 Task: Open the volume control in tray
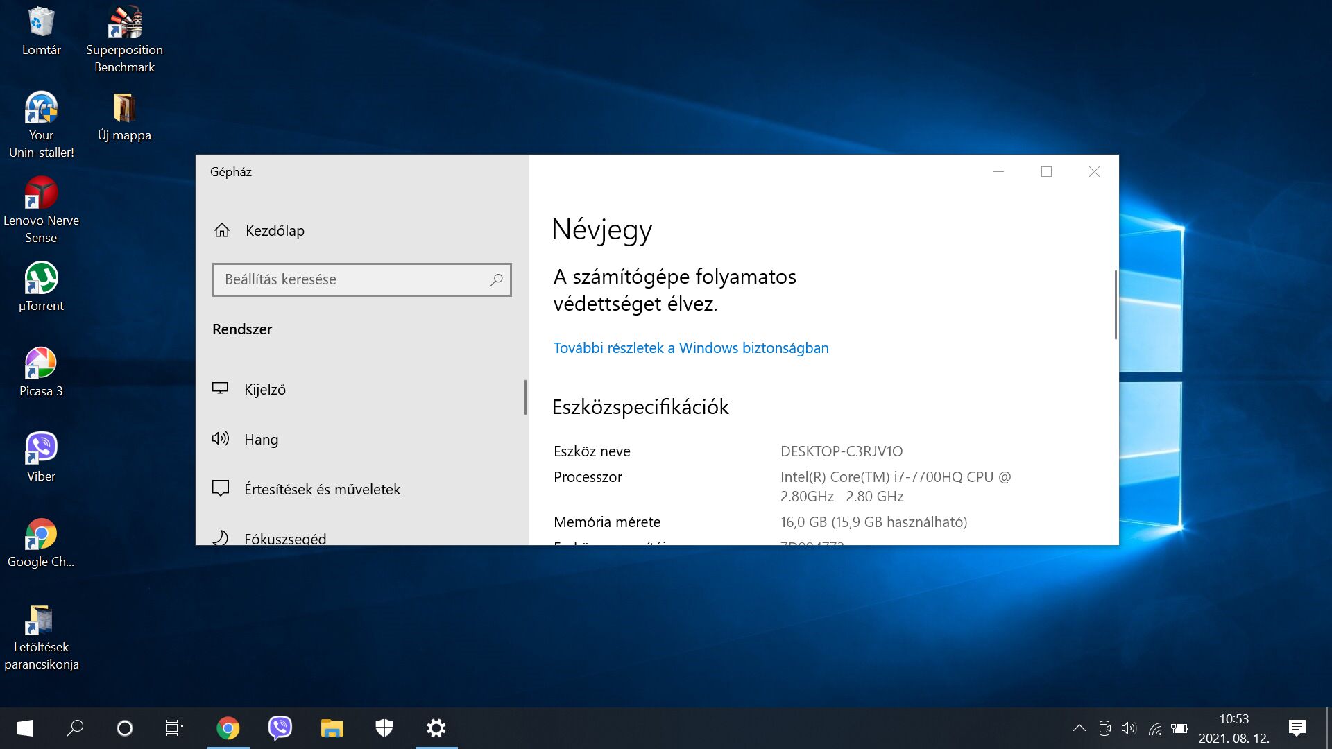point(1129,728)
